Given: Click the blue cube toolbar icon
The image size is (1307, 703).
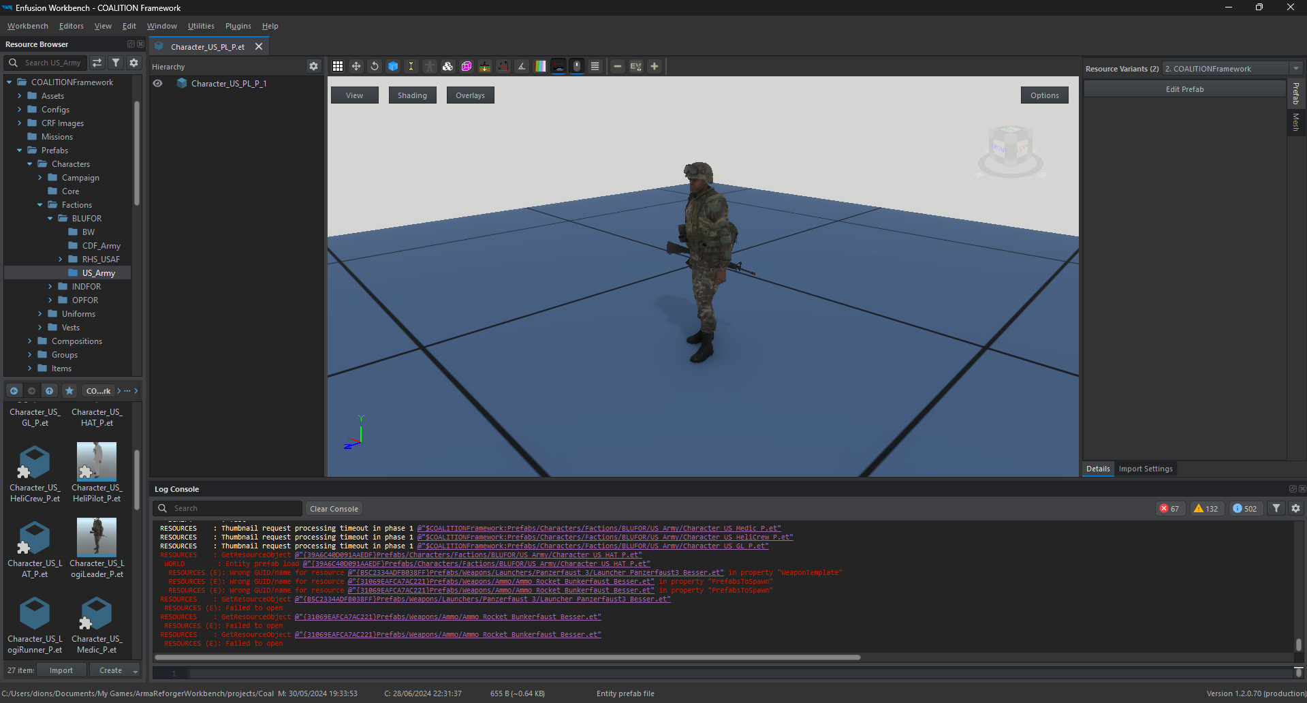Looking at the screenshot, I should pos(393,66).
